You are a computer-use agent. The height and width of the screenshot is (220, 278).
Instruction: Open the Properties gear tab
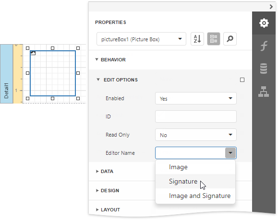pos(264,23)
